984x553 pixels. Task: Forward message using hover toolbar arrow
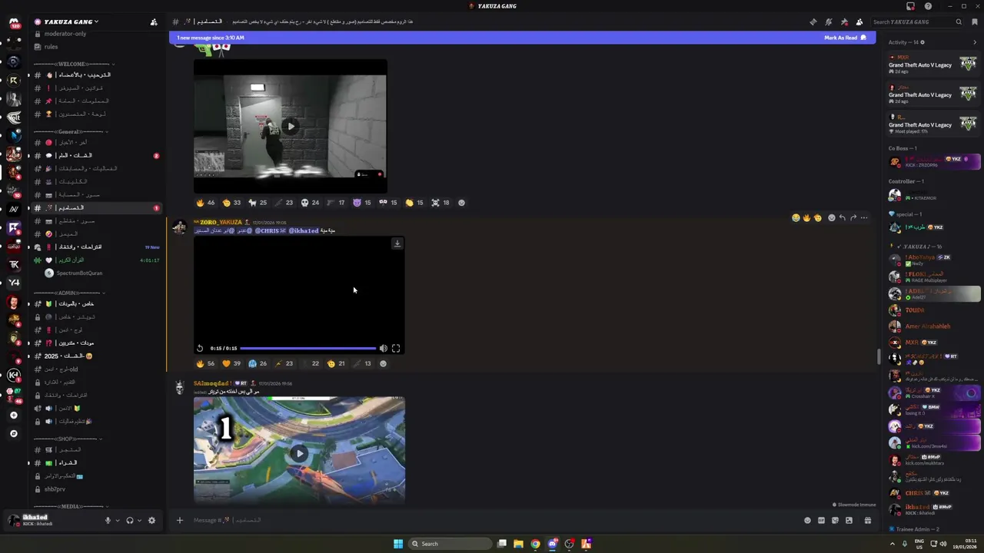853,217
